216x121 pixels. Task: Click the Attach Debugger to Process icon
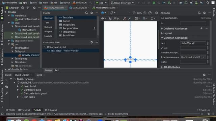coord(169,3)
